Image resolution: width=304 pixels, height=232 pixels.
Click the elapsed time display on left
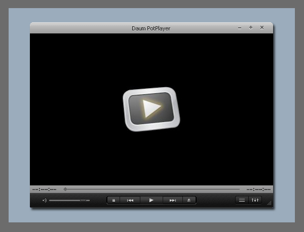[x=45, y=189]
